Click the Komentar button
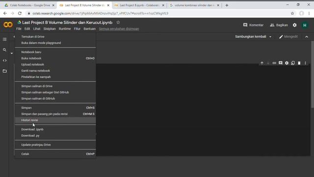This screenshot has width=314, height=177. (253, 25)
